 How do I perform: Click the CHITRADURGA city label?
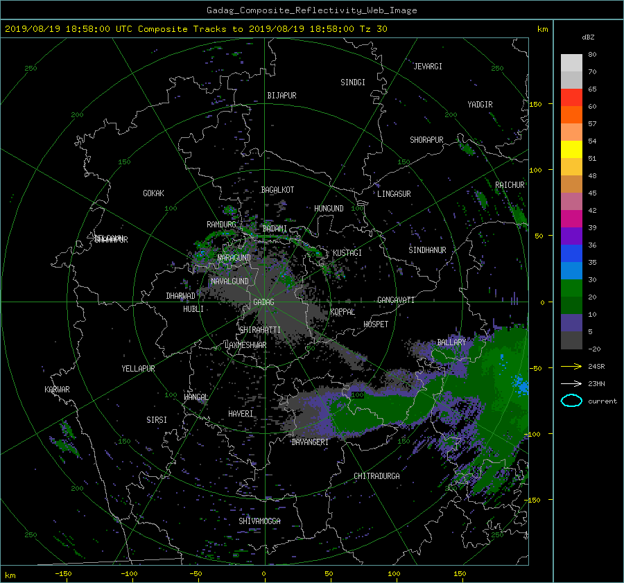click(x=376, y=476)
